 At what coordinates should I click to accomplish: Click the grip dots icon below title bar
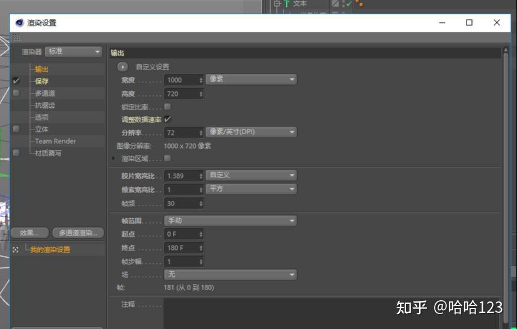pyautogui.click(x=16, y=38)
